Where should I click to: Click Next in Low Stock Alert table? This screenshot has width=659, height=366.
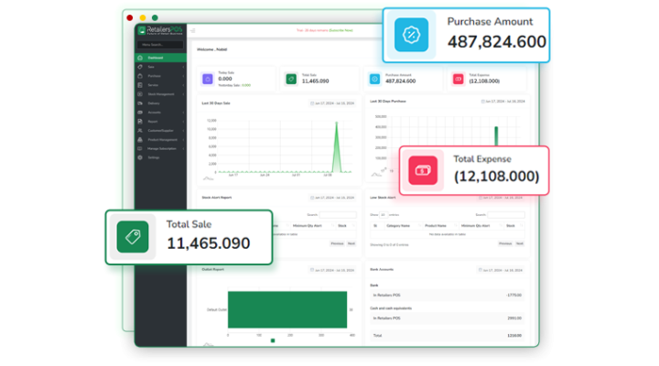(x=520, y=243)
